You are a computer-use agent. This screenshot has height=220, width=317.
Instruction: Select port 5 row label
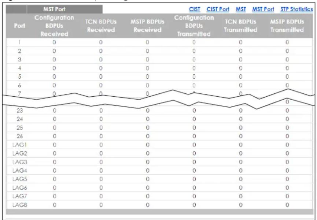click(x=19, y=77)
